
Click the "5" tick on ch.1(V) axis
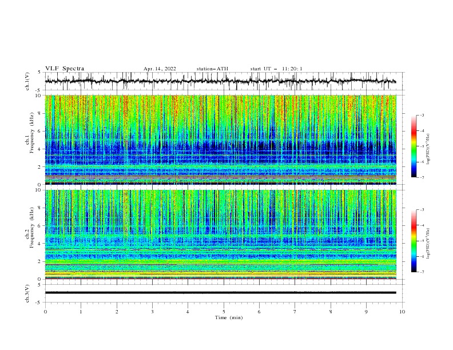tap(39, 73)
